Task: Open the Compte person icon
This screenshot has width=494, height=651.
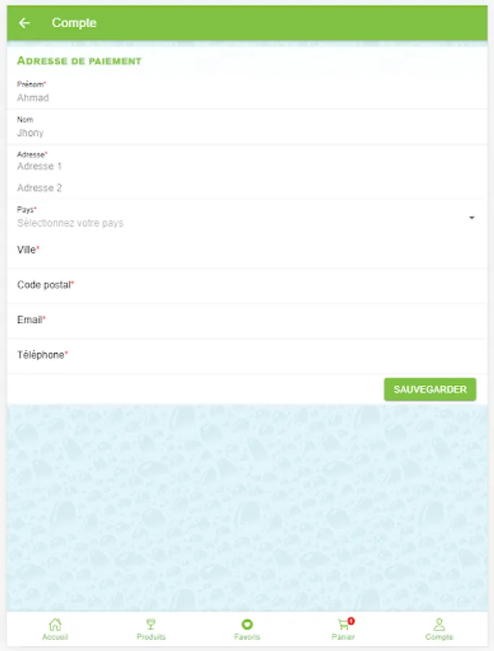Action: 439,624
